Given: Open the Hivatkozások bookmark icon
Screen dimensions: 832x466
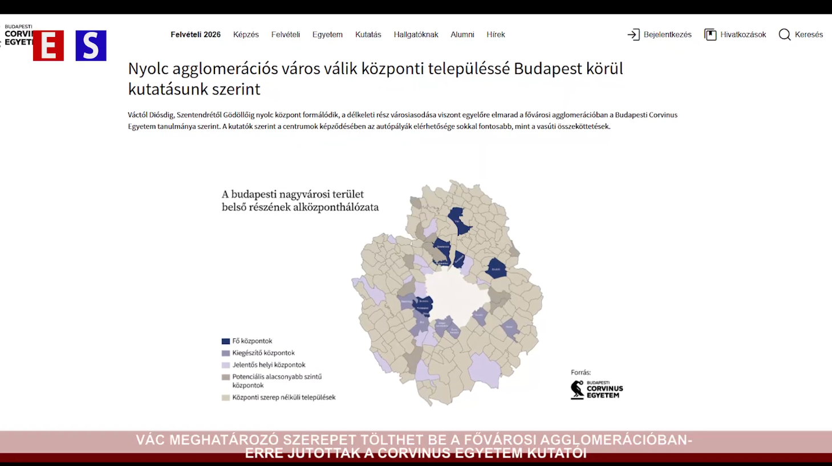Looking at the screenshot, I should point(711,34).
